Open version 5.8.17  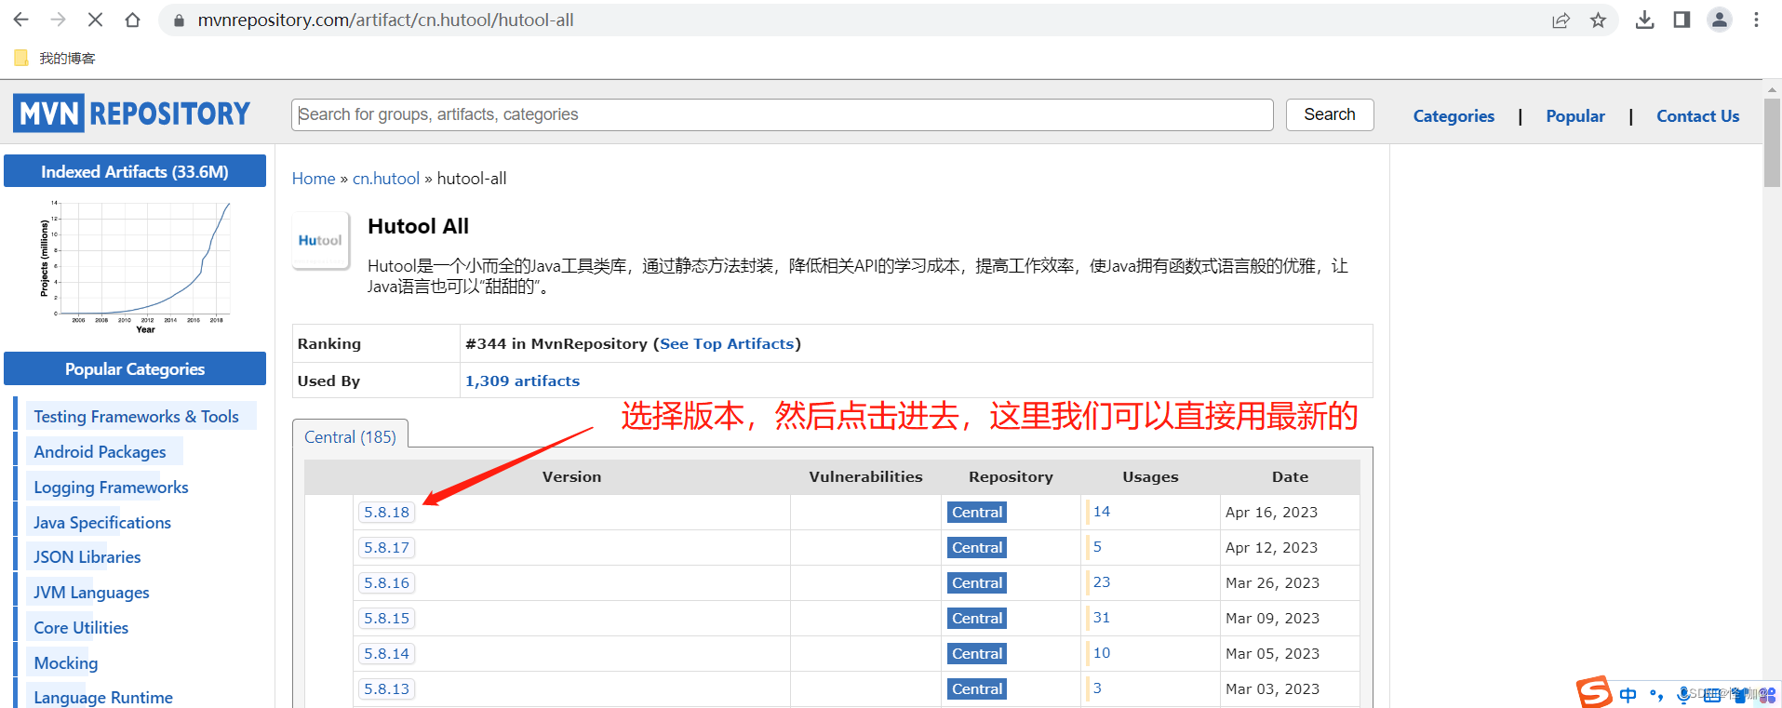[x=386, y=547]
